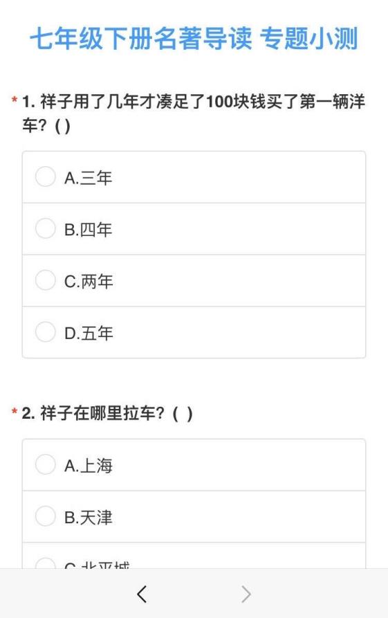The image size is (388, 618).
Task: Tap the forward arrow in bottom navigation
Action: tap(246, 594)
